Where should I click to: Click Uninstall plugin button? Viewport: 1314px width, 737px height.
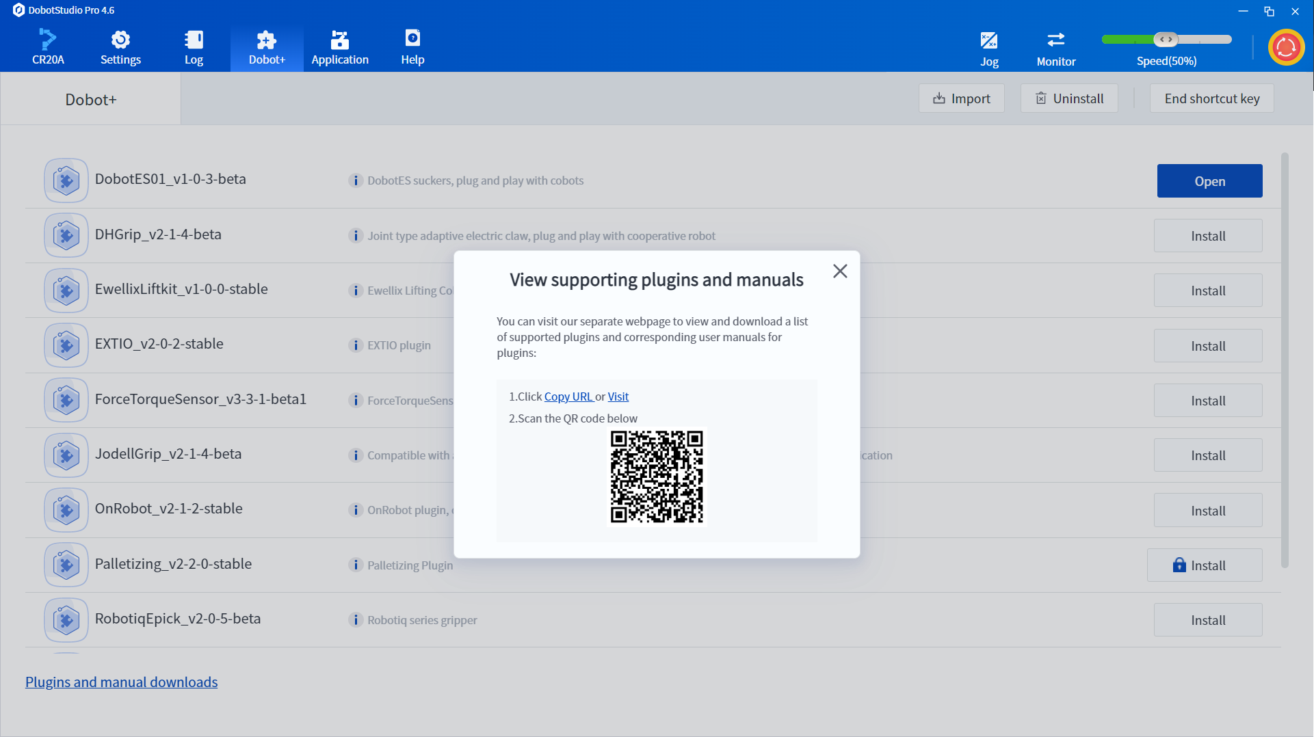1069,98
